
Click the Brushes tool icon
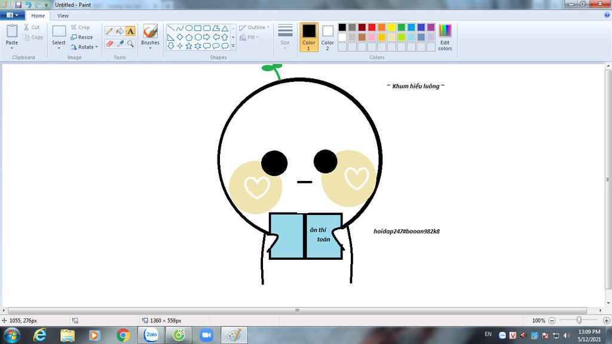150,31
